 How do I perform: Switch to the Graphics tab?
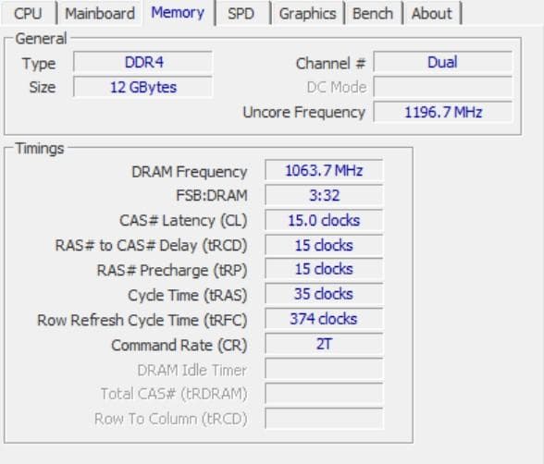307,14
